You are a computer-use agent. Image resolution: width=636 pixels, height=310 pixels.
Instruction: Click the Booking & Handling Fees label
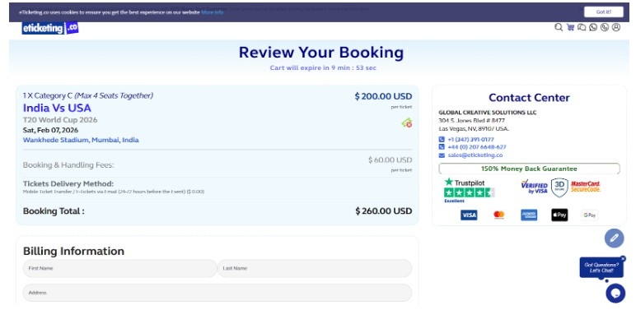[68, 165]
